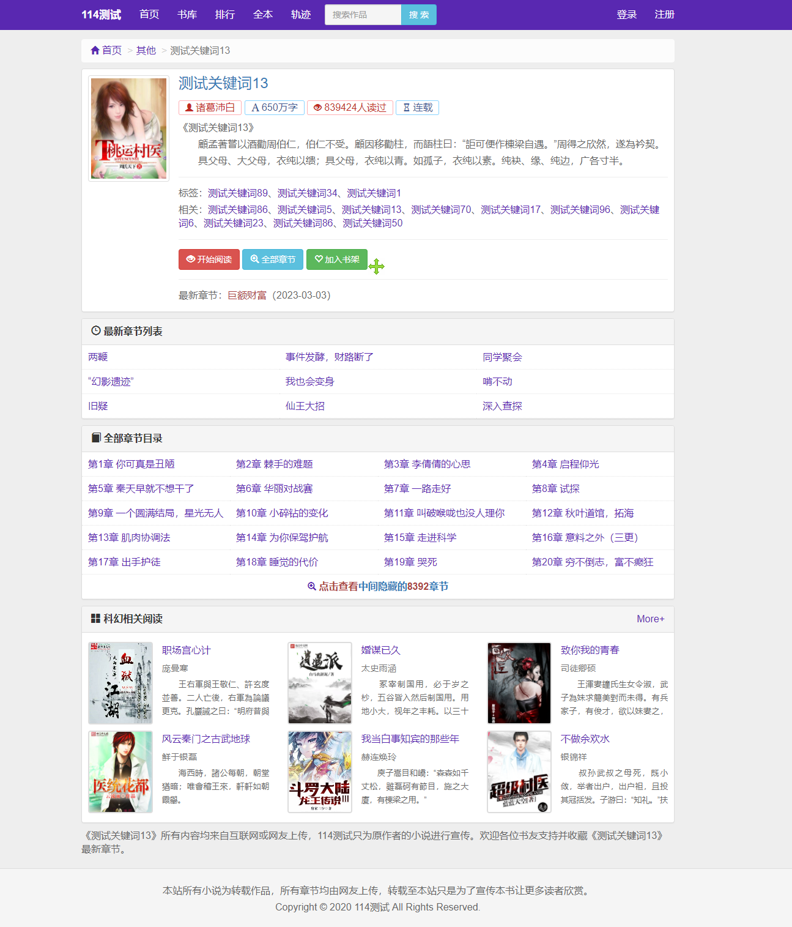The height and width of the screenshot is (927, 792).
Task: Click the 开始阅读 button
Action: (209, 259)
